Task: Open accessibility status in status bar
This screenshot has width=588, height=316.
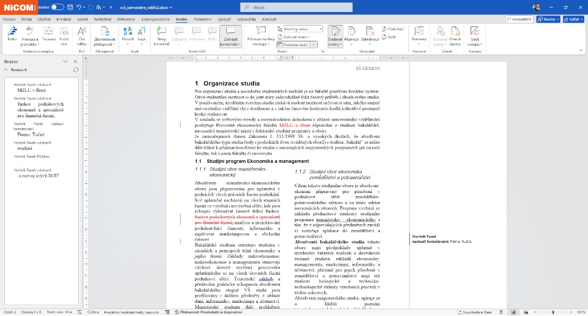Action: pos(208,312)
